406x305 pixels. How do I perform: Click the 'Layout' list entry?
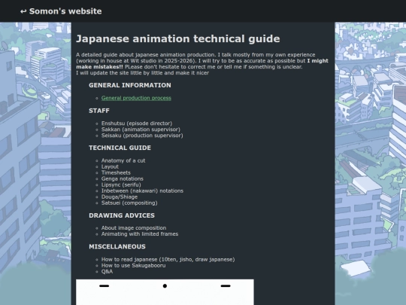[x=110, y=166]
